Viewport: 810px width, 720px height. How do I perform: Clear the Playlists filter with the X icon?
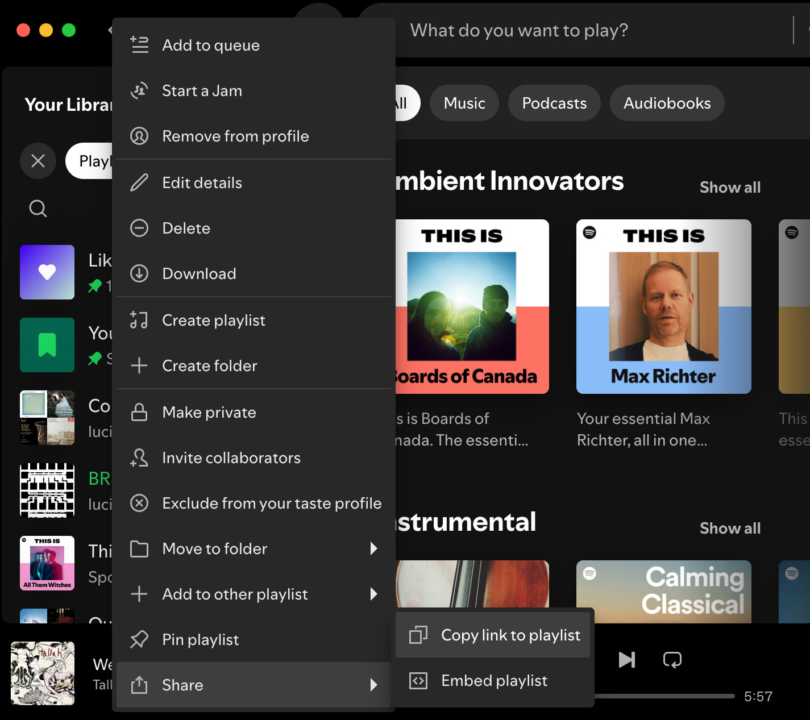point(38,161)
